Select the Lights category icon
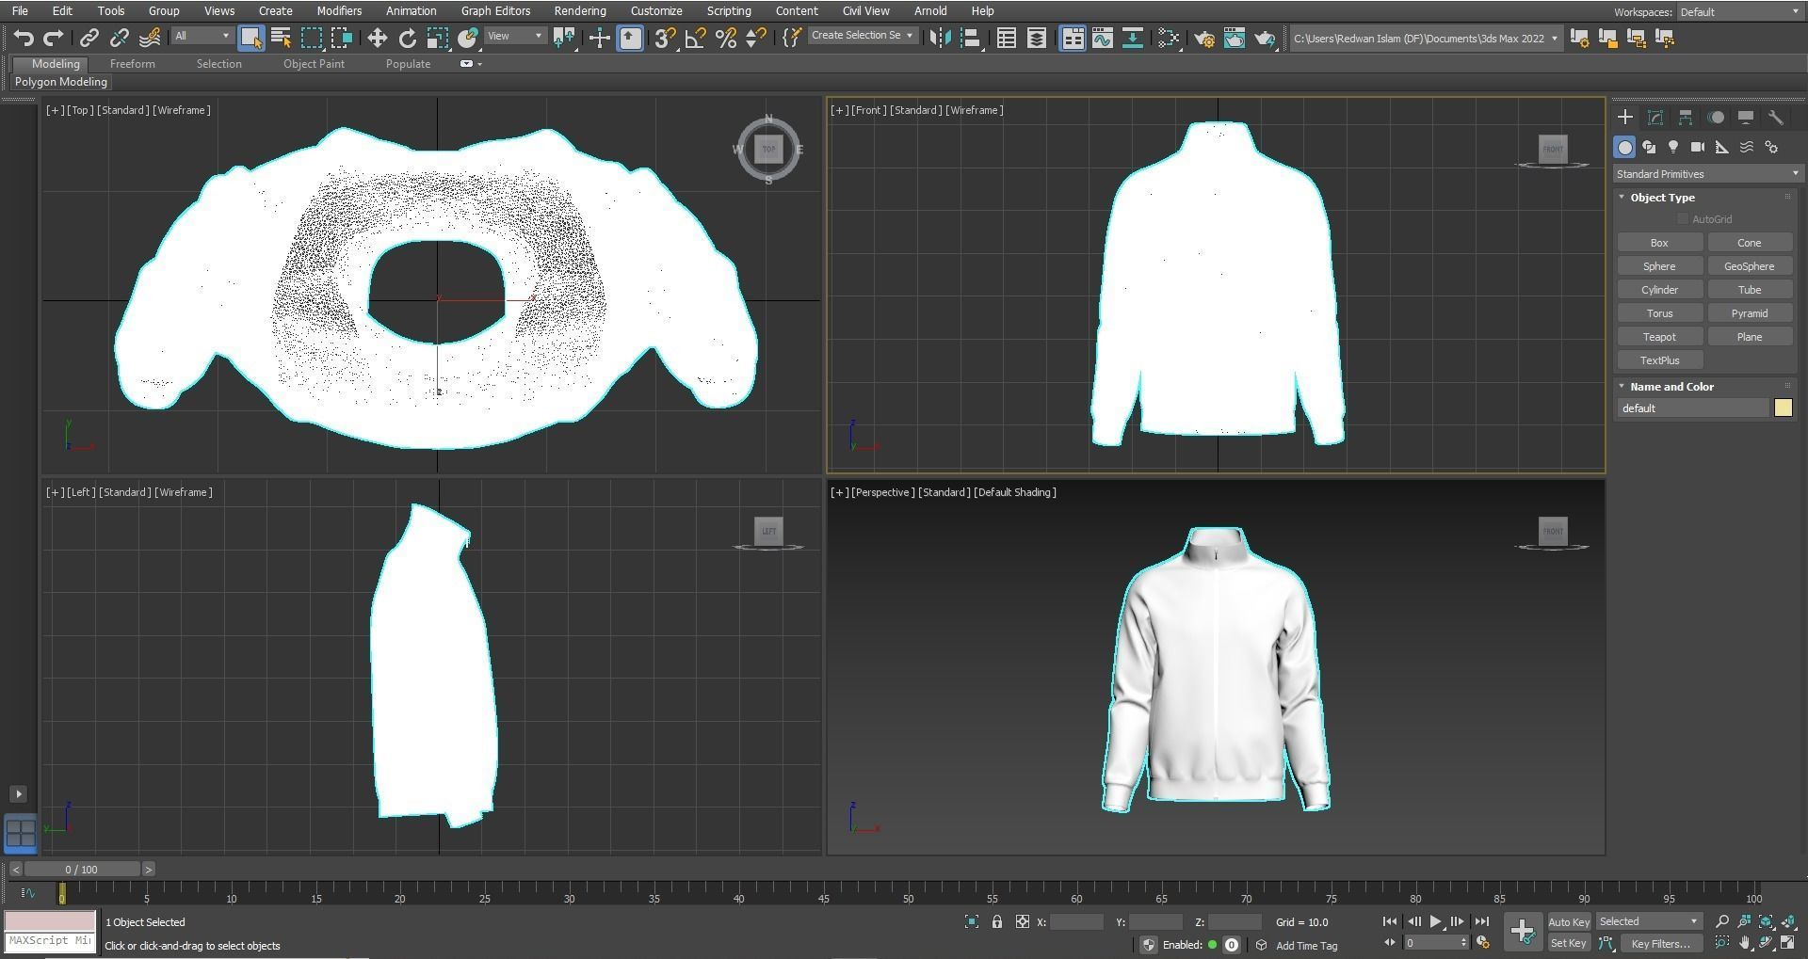Viewport: 1808px width, 959px height. pyautogui.click(x=1672, y=147)
